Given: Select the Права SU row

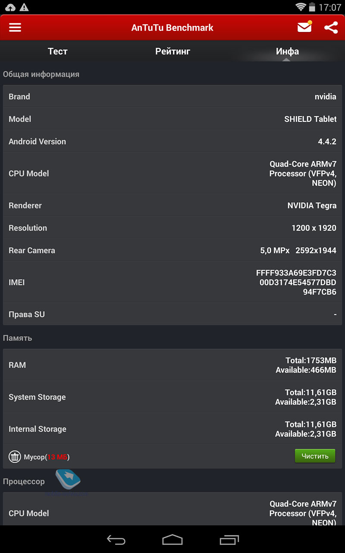Looking at the screenshot, I should pyautogui.click(x=172, y=315).
